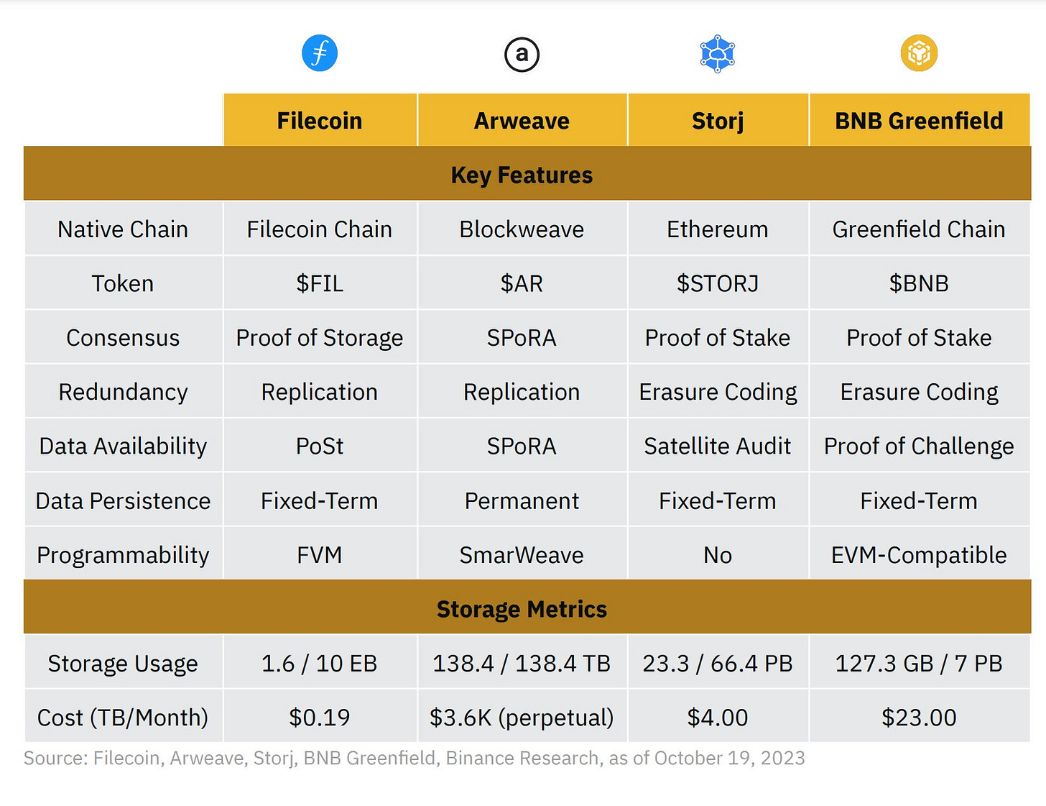The image size is (1046, 806).
Task: Click the Proof of Storage cell
Action: pos(320,337)
